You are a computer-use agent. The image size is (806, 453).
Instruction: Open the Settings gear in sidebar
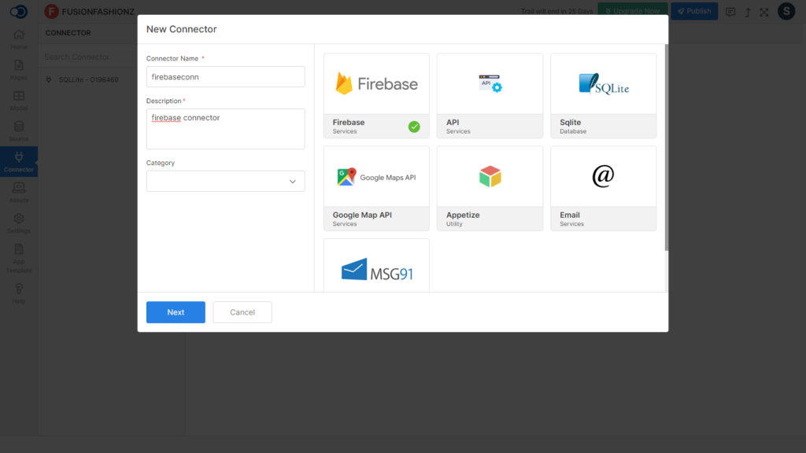[x=19, y=223]
